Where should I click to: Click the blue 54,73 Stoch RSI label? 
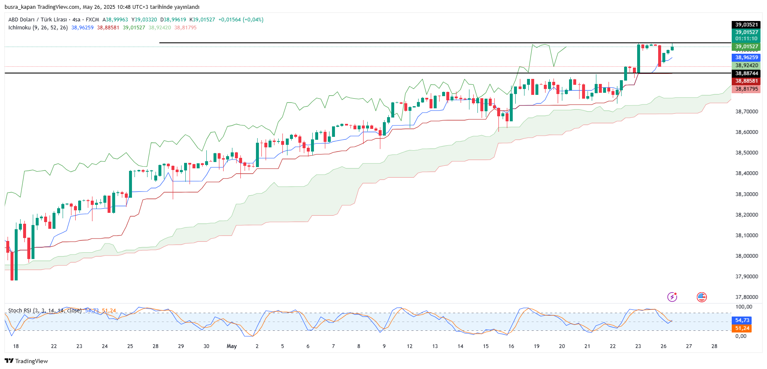point(742,320)
